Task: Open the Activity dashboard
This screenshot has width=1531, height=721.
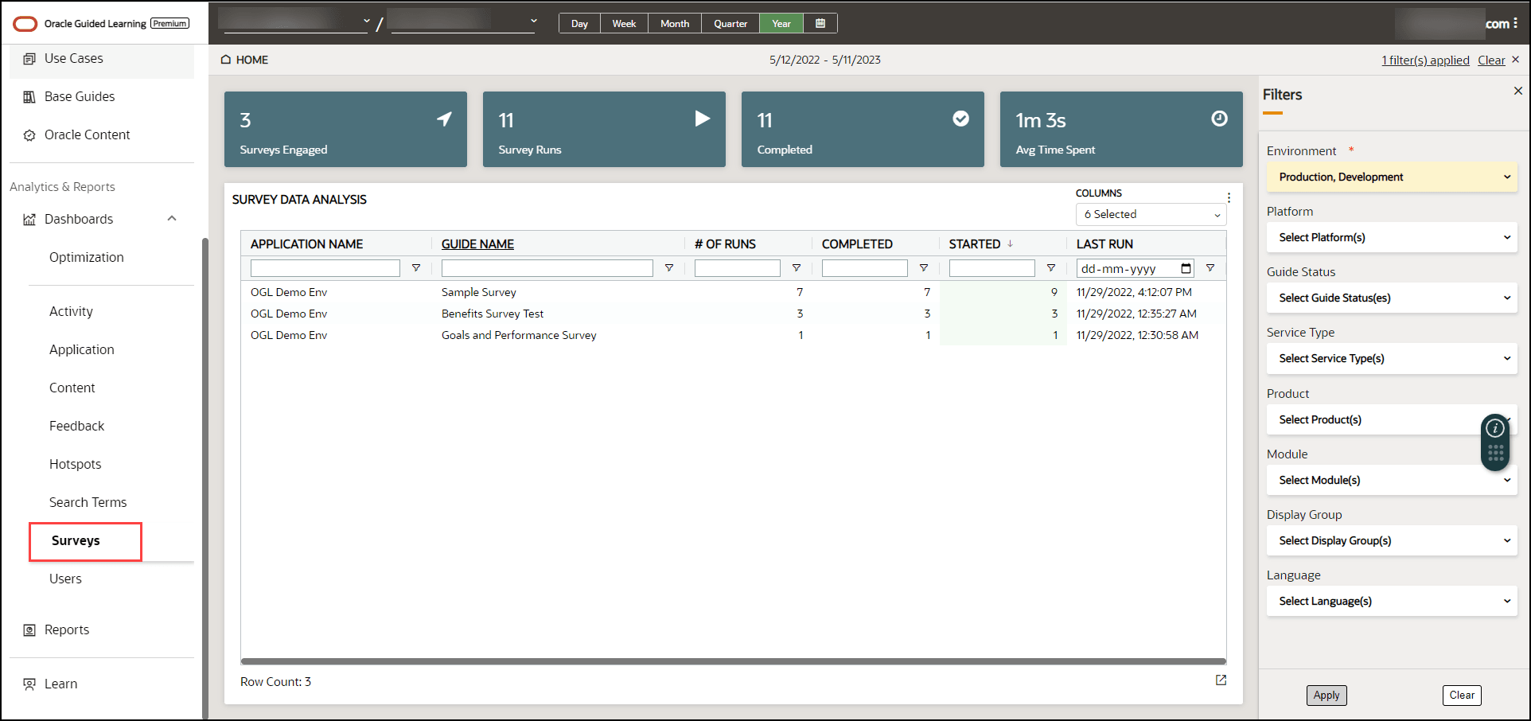Action: (x=72, y=312)
